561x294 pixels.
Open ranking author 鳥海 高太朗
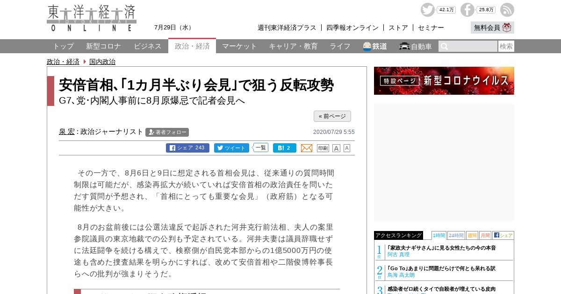coord(401,275)
